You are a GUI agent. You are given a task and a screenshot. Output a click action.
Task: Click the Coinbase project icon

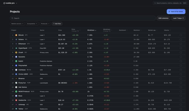point(16,70)
